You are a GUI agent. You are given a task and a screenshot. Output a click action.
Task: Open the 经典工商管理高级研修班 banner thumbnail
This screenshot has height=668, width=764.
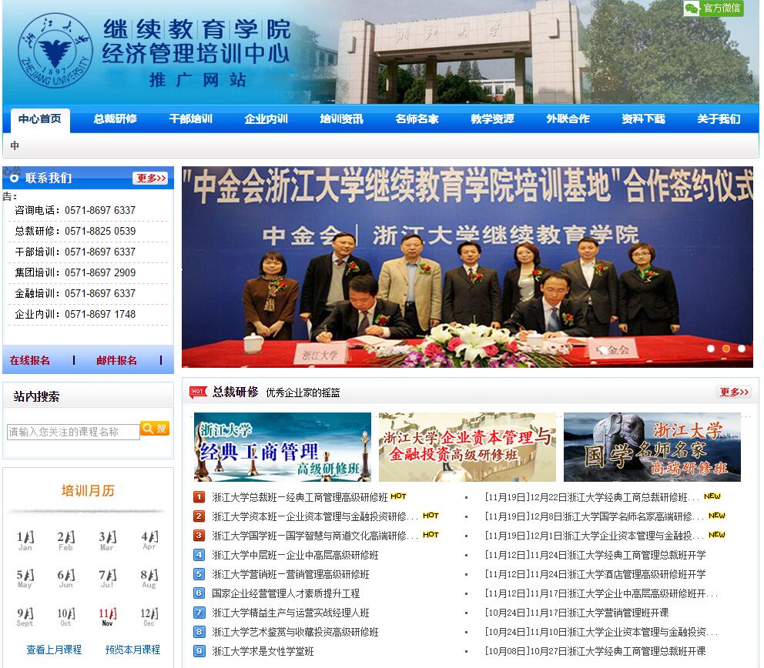[x=283, y=447]
